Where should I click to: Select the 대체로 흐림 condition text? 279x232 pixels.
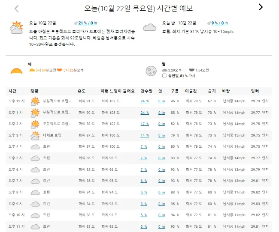[x=52, y=135]
